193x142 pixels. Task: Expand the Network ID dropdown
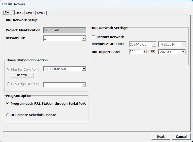(84, 39)
